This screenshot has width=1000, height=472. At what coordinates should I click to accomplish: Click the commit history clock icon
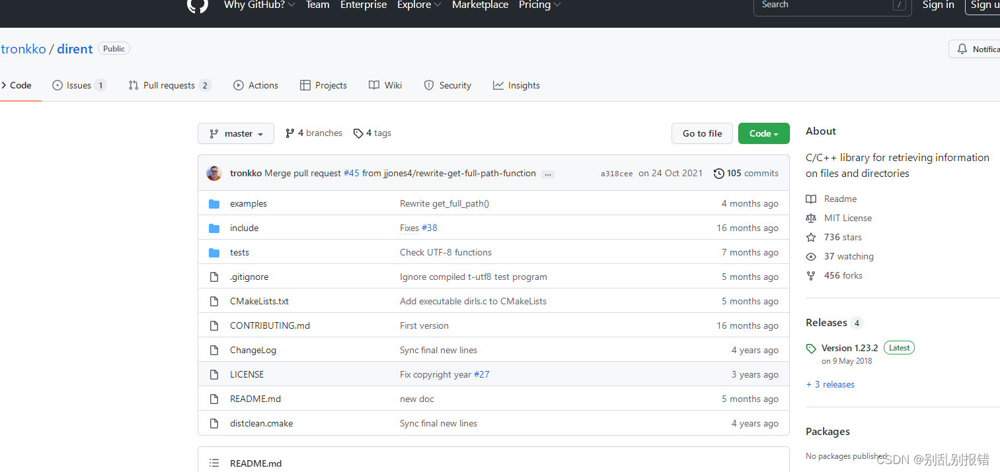(x=719, y=173)
